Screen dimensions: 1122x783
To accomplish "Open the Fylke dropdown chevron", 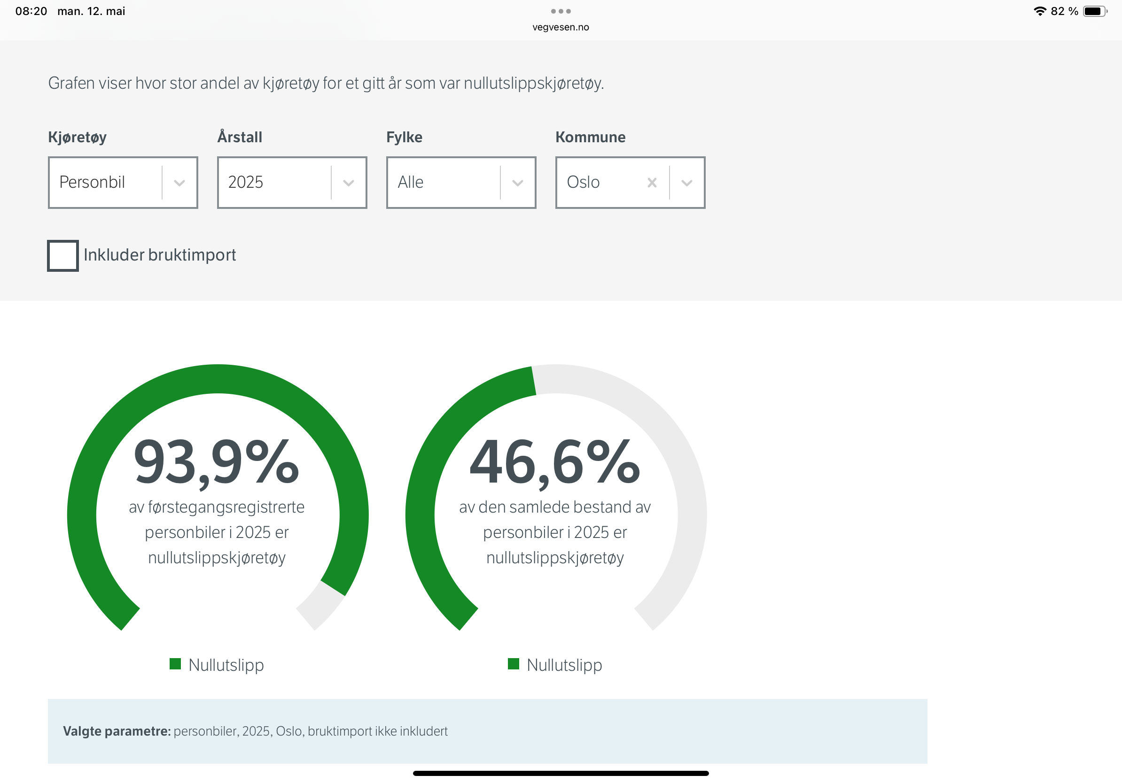I will [517, 183].
